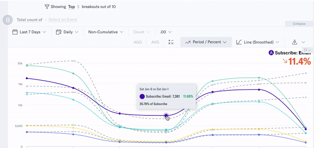Click the interval calendar-arrow icon beside Daily

[x=58, y=32]
